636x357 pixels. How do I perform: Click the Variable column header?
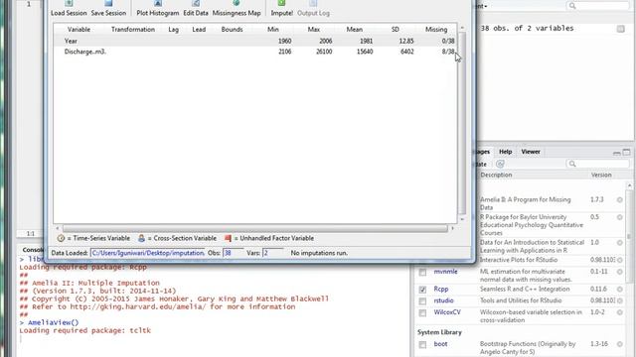tap(79, 30)
